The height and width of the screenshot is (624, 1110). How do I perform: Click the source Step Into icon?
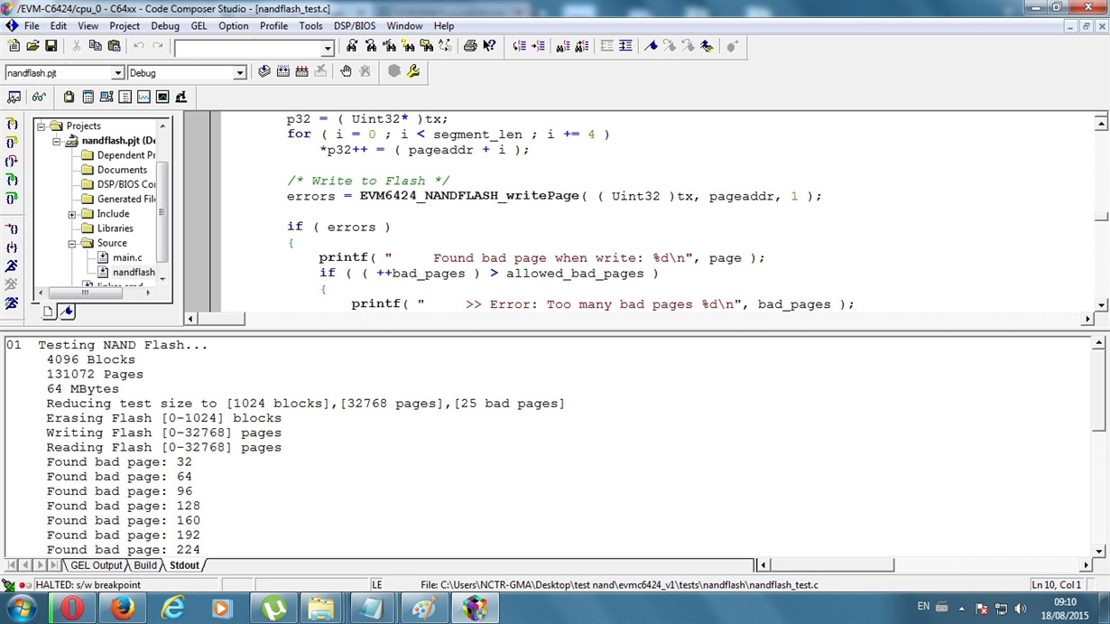(12, 124)
